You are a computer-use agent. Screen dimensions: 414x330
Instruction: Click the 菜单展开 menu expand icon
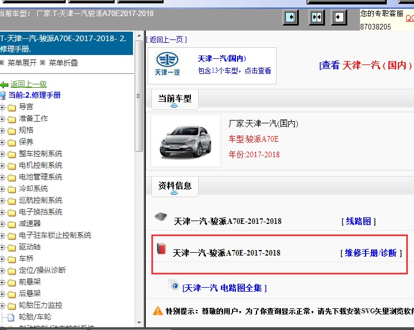2,63
